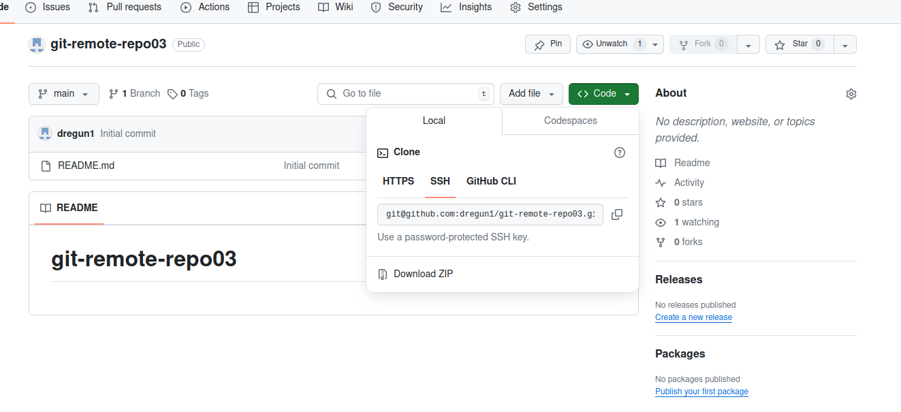Image resolution: width=901 pixels, height=412 pixels.
Task: Select the GitHub CLI clone option
Action: (491, 181)
